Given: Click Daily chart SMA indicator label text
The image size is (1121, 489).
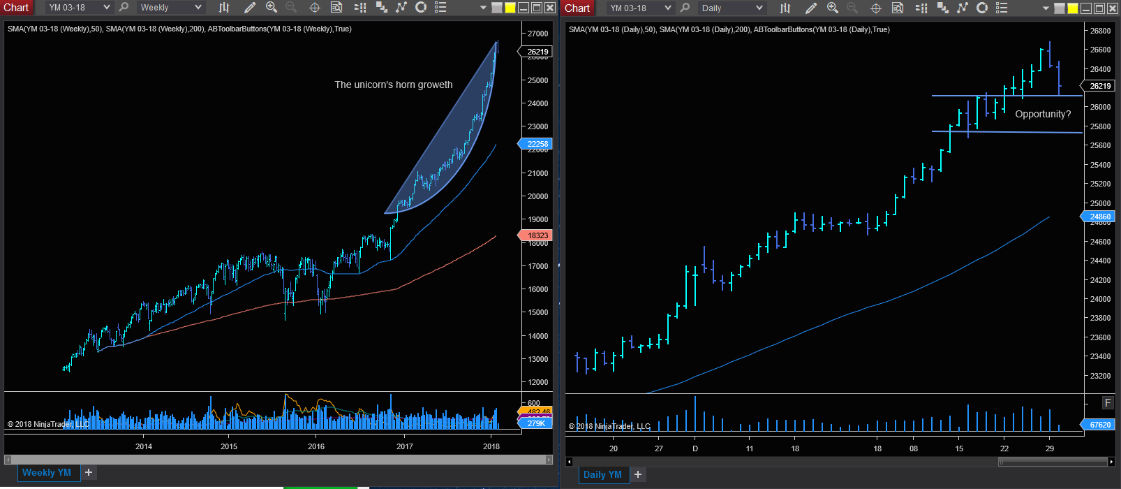Looking at the screenshot, I should click(729, 29).
